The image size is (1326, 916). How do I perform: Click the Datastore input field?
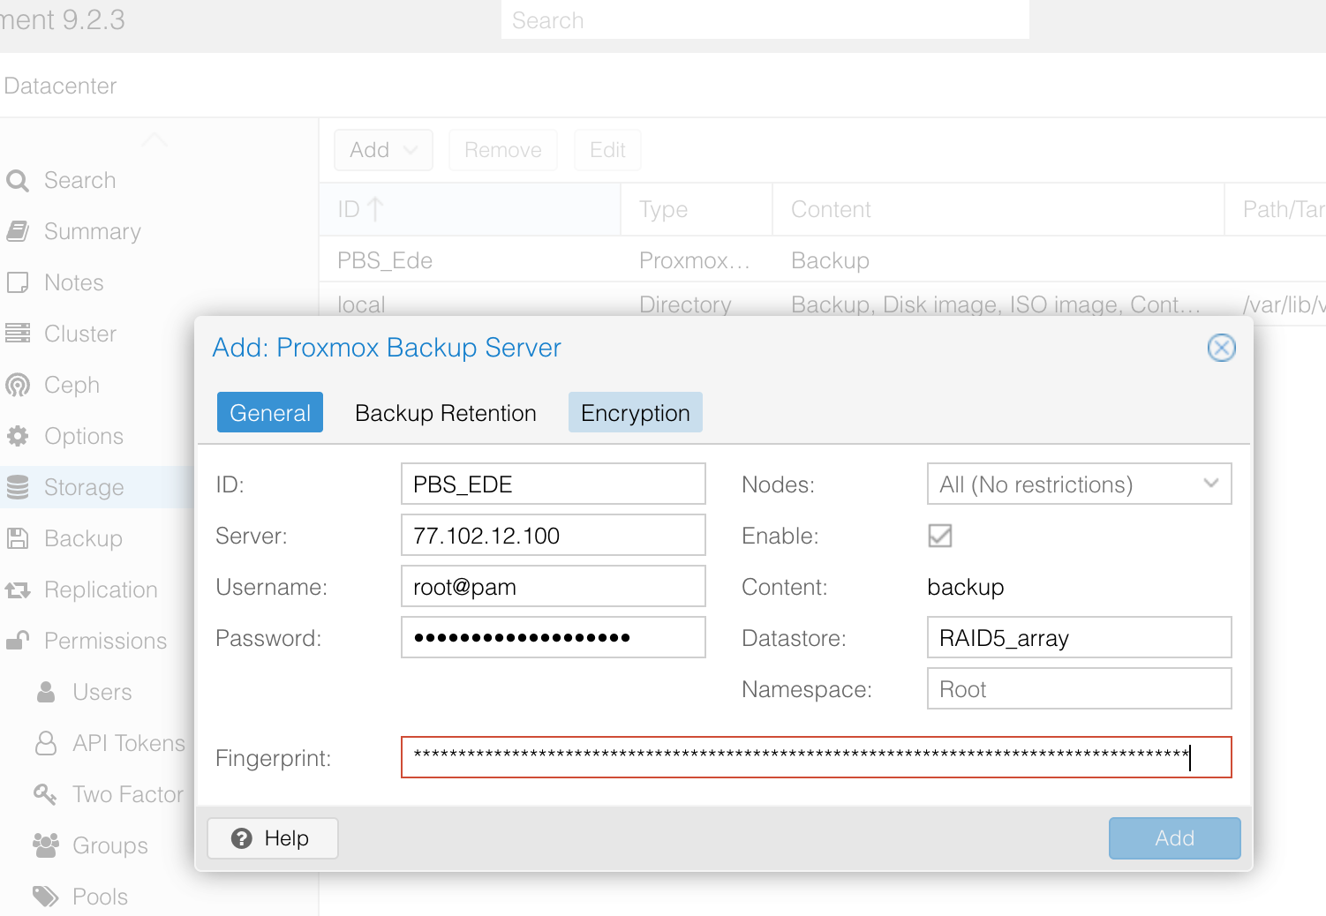pos(1079,638)
